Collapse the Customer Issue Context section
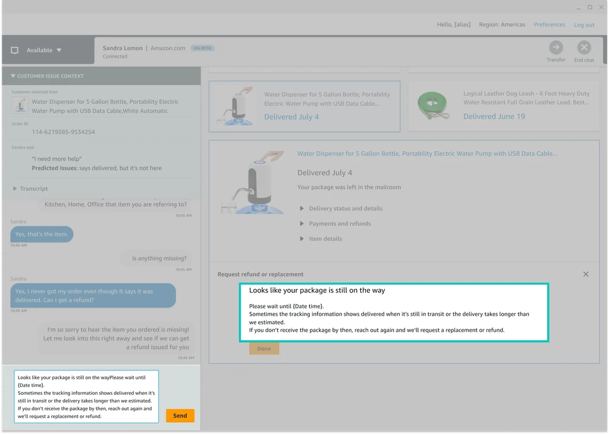Screen dimensions: 609x434 13,76
